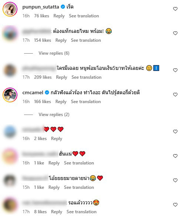Open the punpun_sutatta profile picture
This screenshot has width=182, height=221.
point(10,9)
